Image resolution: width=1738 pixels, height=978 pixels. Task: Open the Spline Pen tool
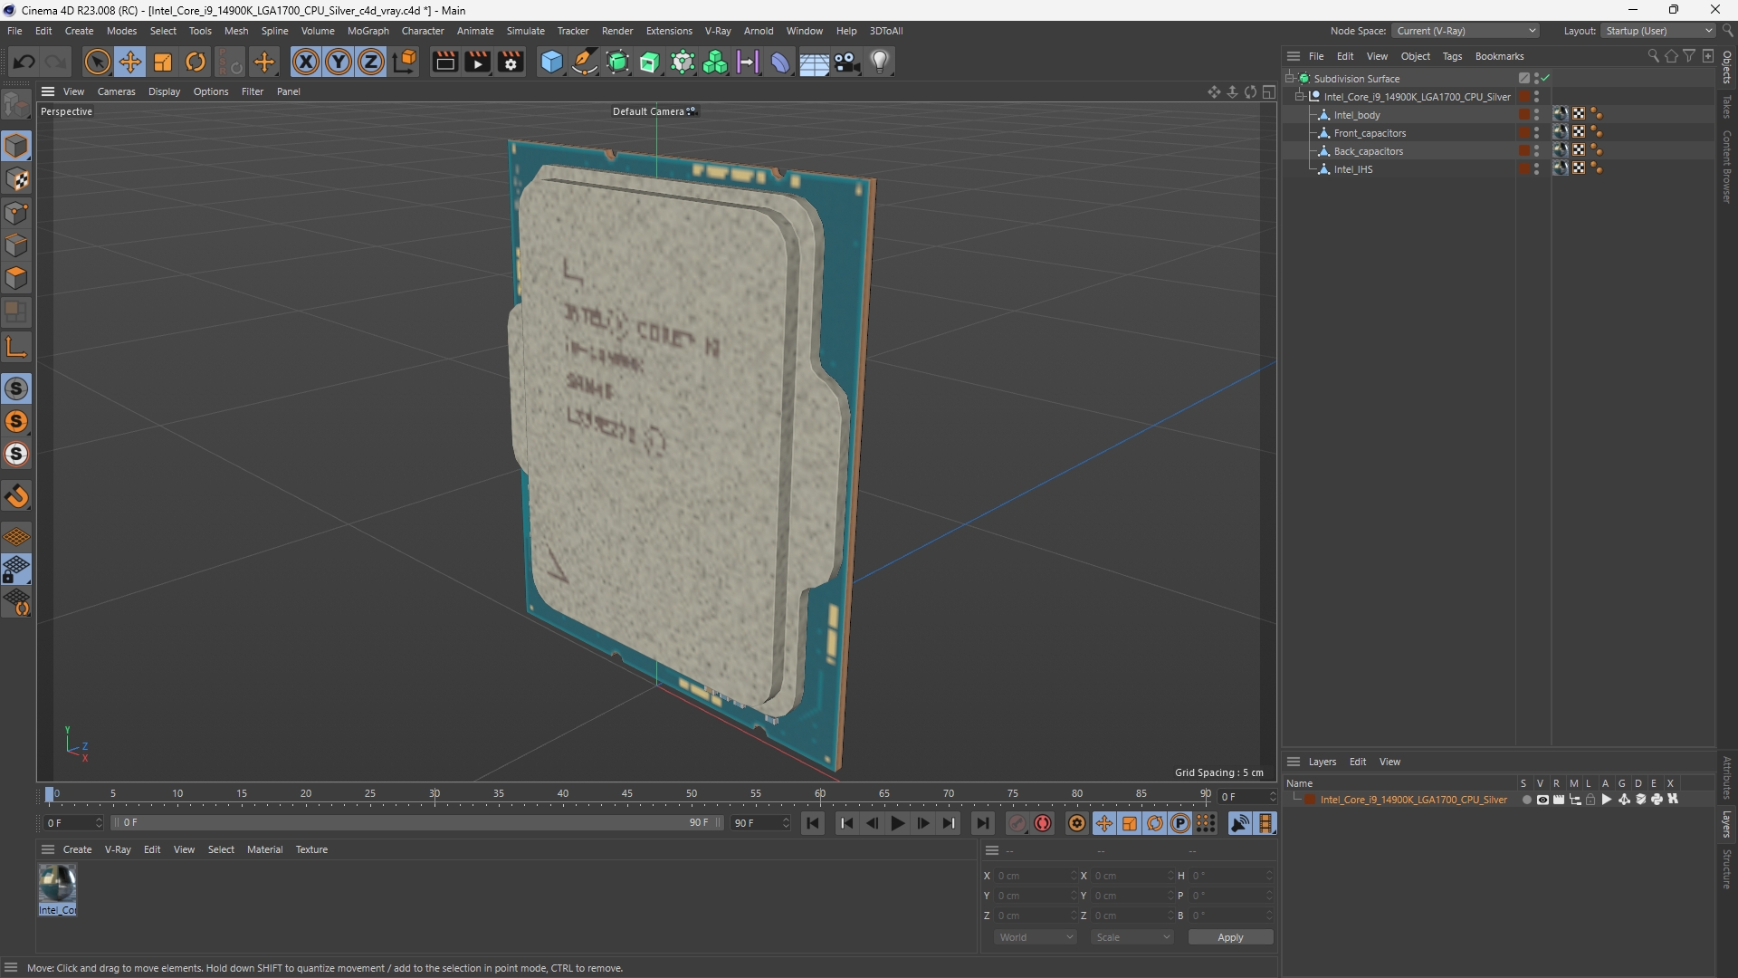pyautogui.click(x=585, y=62)
